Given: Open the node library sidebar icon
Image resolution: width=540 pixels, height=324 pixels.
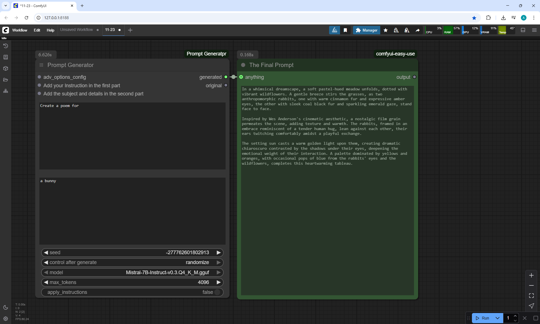Looking at the screenshot, I should [5, 57].
